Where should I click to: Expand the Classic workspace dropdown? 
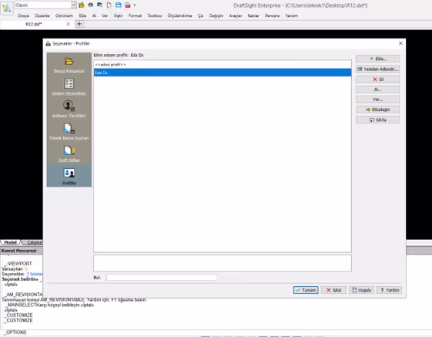(x=73, y=5)
